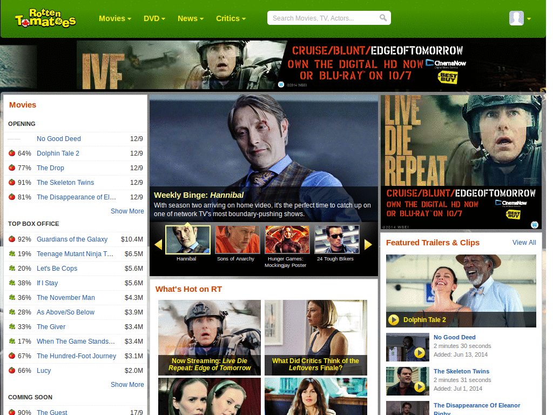Viewport: 553px width, 415px height.
Task: Open the Weekly Binge: Hannibal headline
Action: pos(199,195)
